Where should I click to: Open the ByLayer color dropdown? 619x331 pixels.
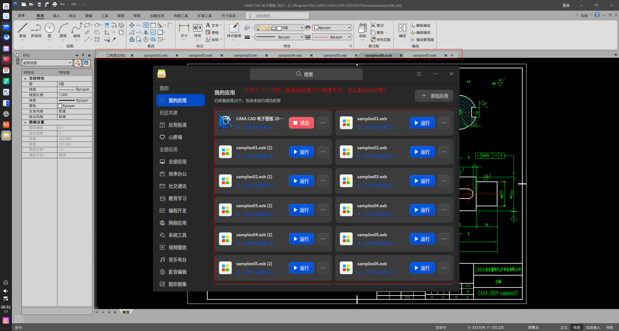pos(332,28)
